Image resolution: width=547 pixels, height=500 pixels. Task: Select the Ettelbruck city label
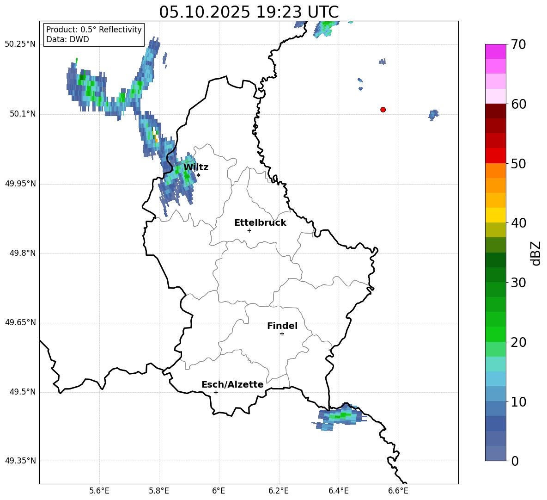click(260, 223)
